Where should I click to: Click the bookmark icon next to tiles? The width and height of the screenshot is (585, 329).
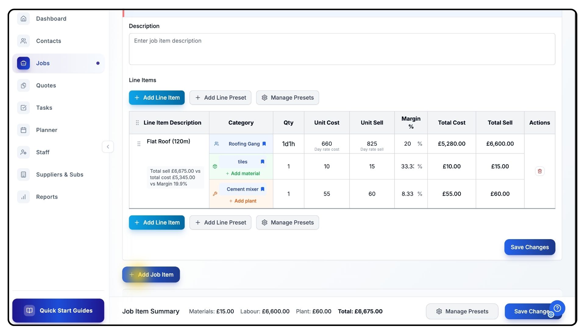pyautogui.click(x=262, y=162)
